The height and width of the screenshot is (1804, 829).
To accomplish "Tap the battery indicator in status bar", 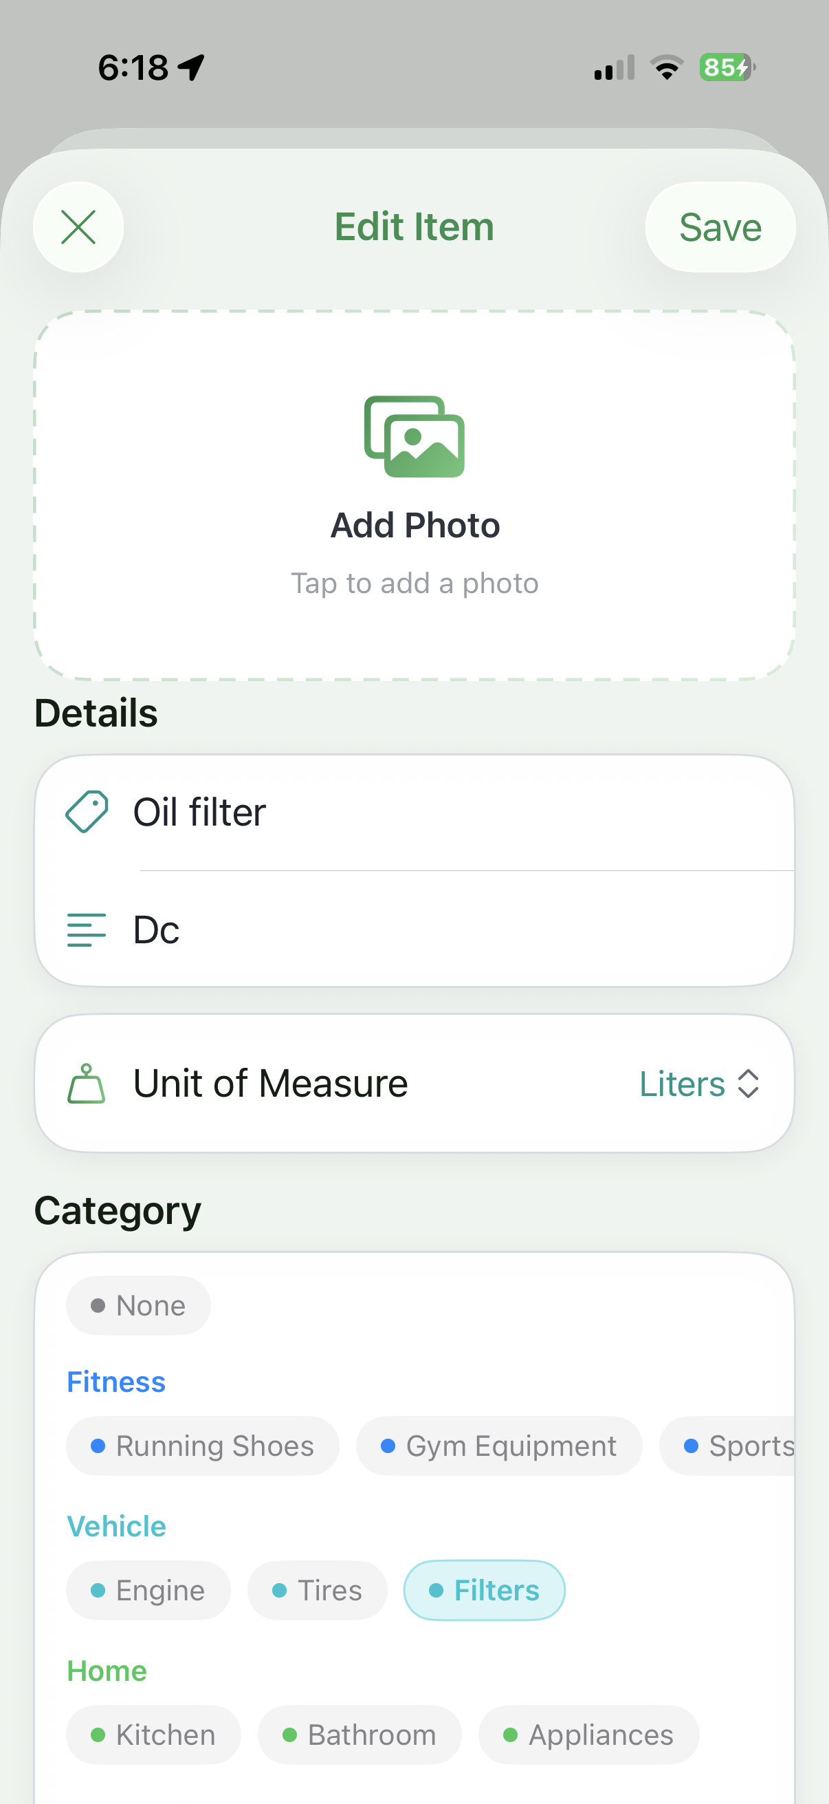I will pyautogui.click(x=727, y=68).
